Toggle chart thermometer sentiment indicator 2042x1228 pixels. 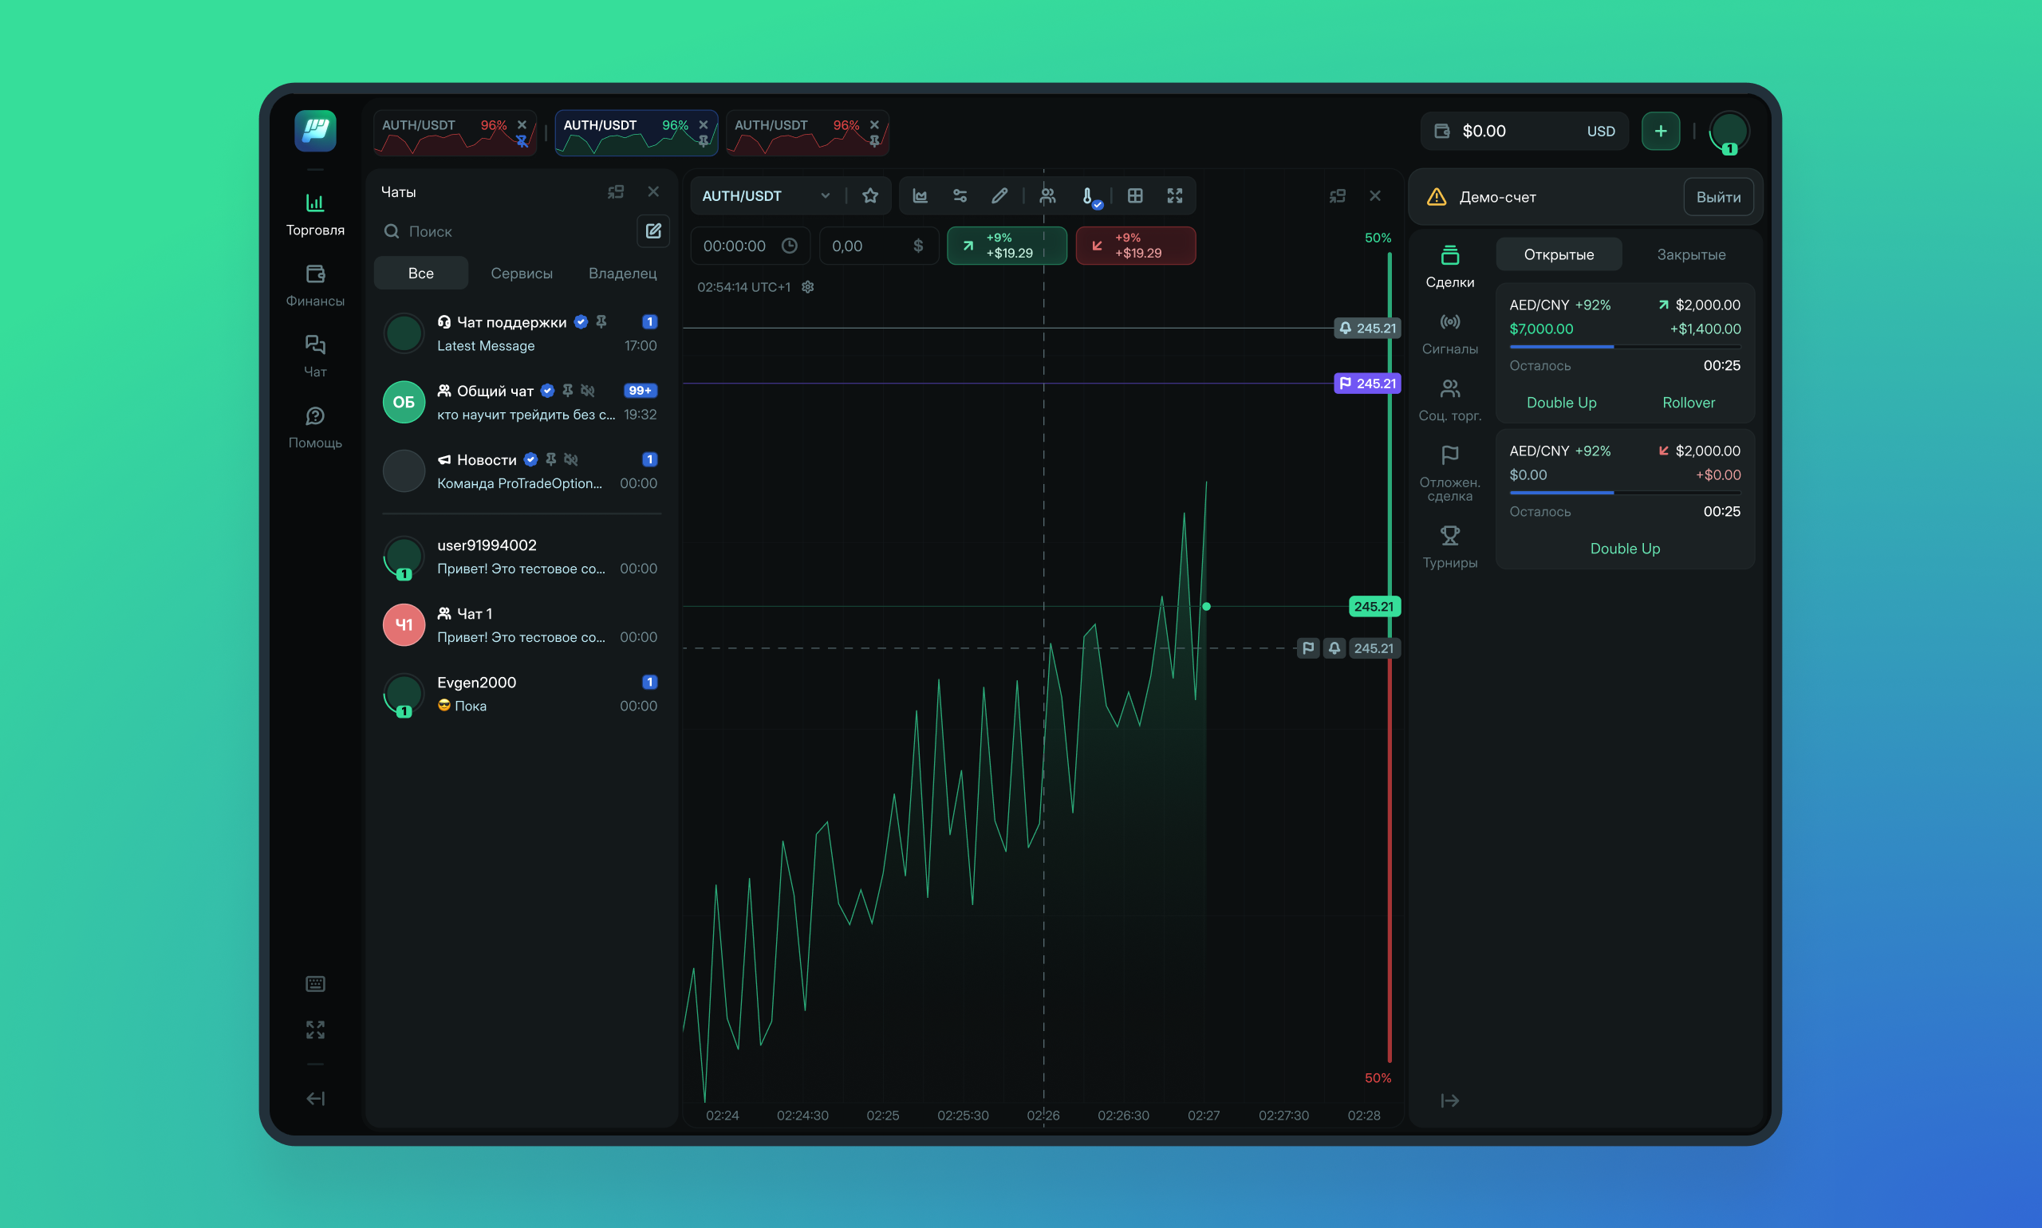[x=1088, y=196]
